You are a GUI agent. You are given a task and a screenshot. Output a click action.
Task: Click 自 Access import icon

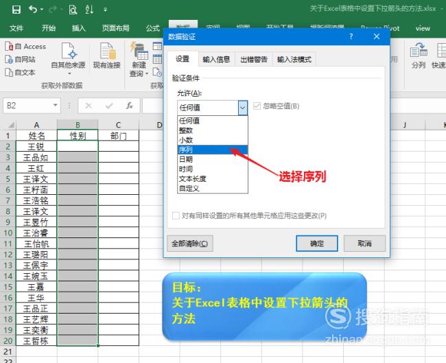tap(25, 47)
